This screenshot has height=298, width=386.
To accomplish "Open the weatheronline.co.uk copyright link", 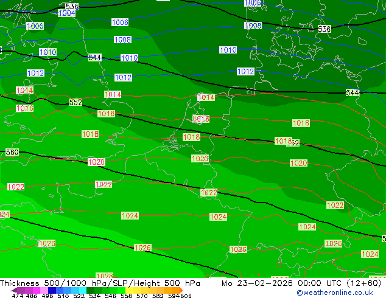I will pyautogui.click(x=335, y=293).
